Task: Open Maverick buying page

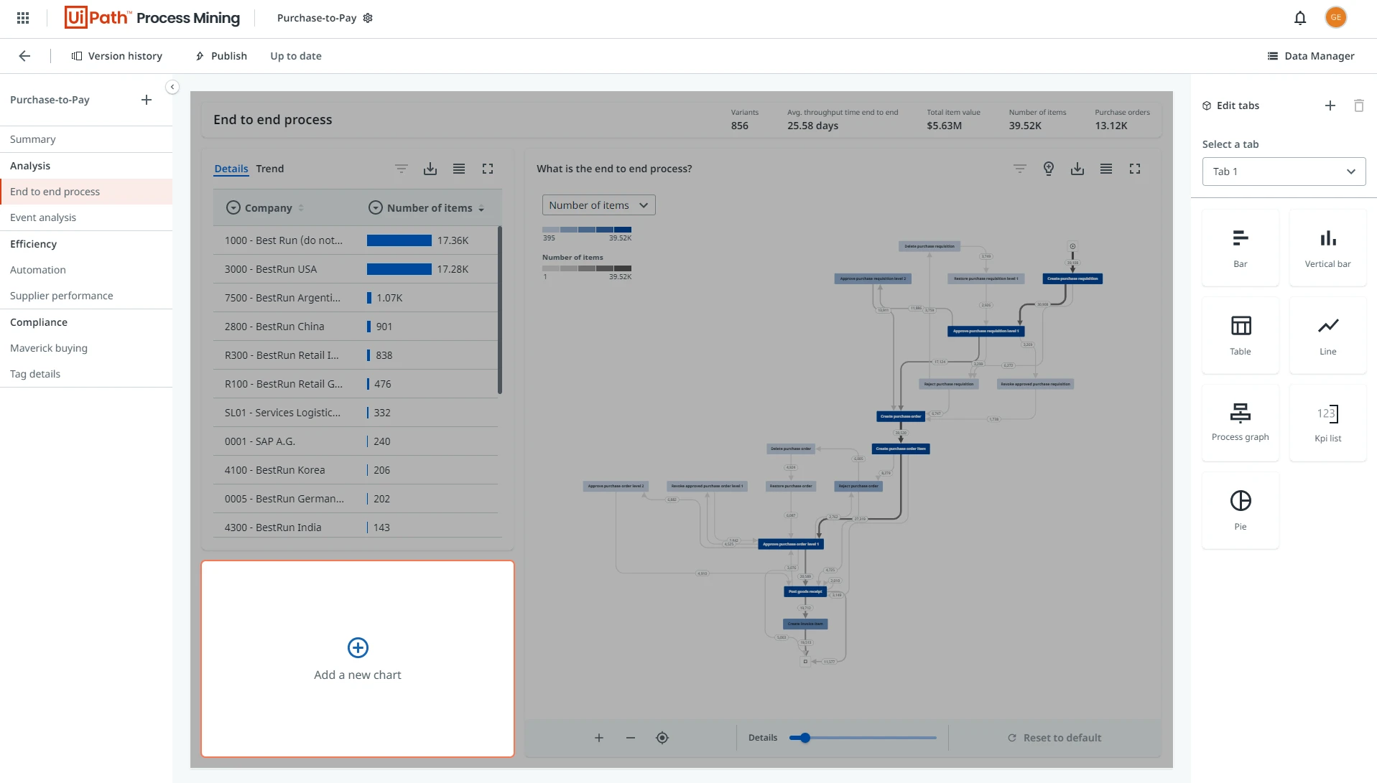Action: (x=86, y=348)
